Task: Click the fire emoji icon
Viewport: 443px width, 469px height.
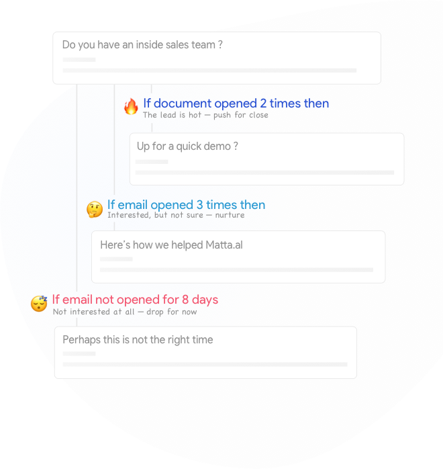Action: (x=131, y=106)
